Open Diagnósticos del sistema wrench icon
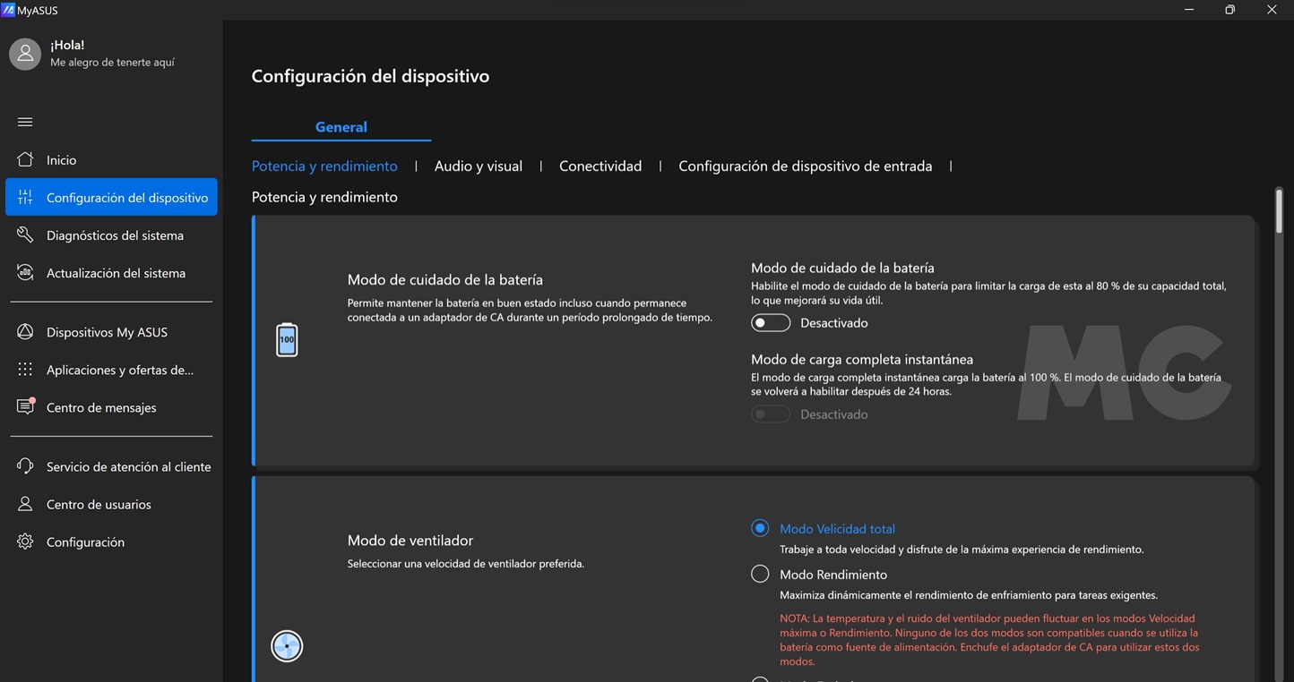1294x682 pixels. (x=25, y=235)
